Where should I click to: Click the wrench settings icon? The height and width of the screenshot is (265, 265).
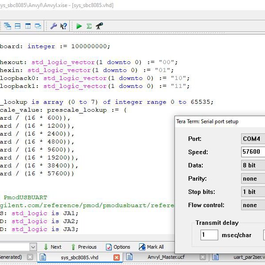point(53,26)
